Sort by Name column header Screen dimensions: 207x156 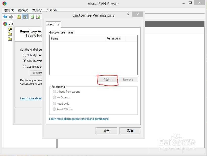tap(77, 38)
